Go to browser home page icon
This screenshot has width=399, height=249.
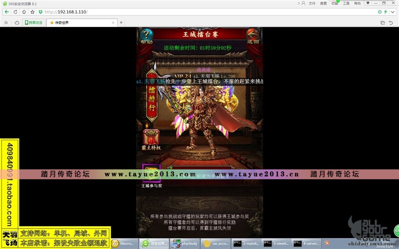25,11
